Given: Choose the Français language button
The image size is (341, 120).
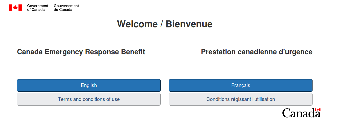Looking at the screenshot, I should [241, 85].
